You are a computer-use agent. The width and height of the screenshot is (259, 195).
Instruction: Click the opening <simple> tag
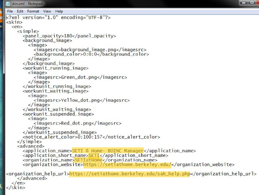[28, 31]
